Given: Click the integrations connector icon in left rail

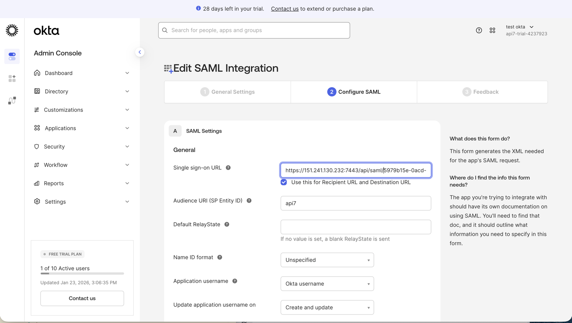Looking at the screenshot, I should click(x=12, y=100).
